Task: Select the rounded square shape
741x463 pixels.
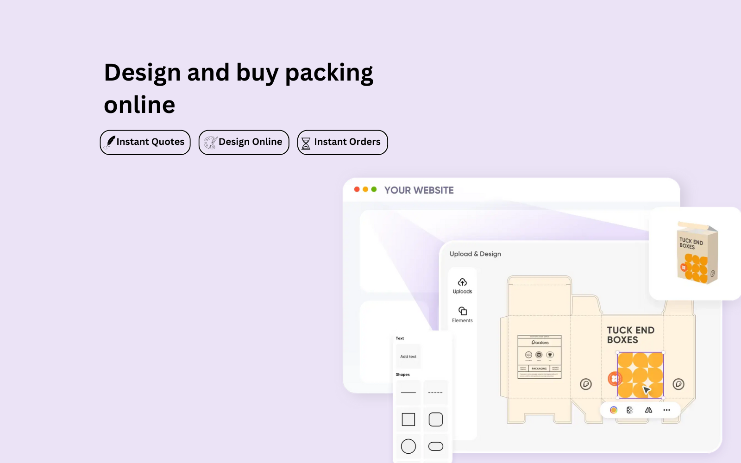Action: (436, 419)
